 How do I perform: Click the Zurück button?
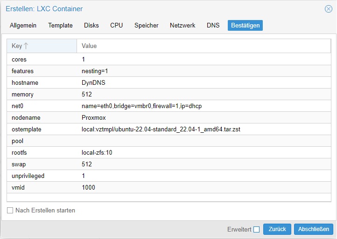pos(277,229)
